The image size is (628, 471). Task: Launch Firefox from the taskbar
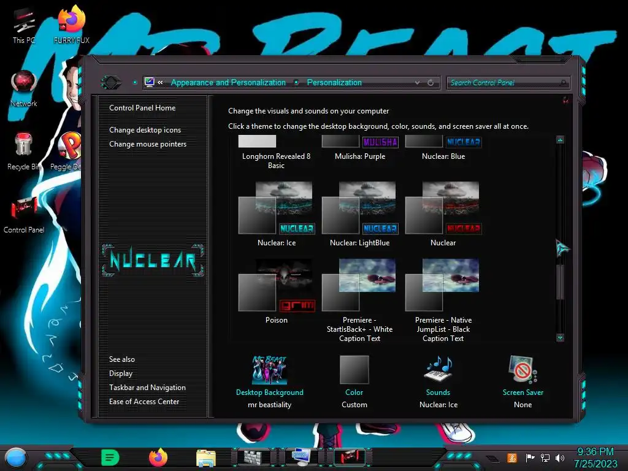(x=158, y=458)
